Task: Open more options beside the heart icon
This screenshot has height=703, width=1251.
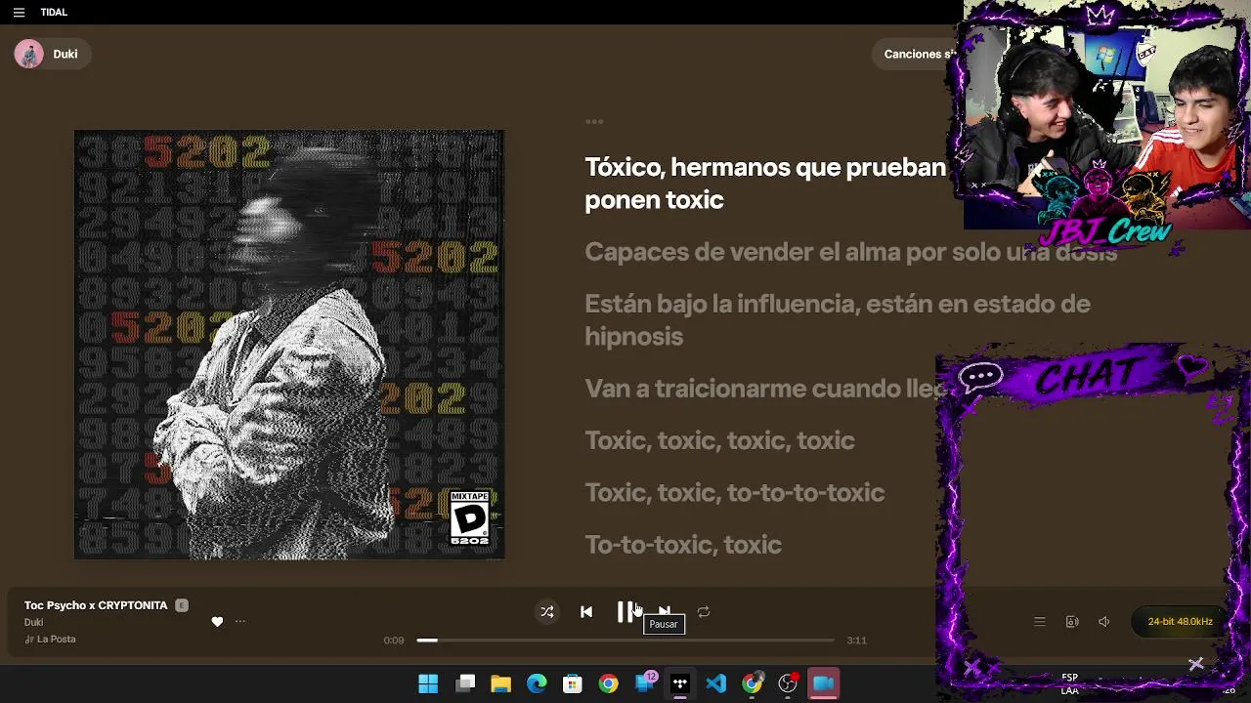Action: click(240, 622)
